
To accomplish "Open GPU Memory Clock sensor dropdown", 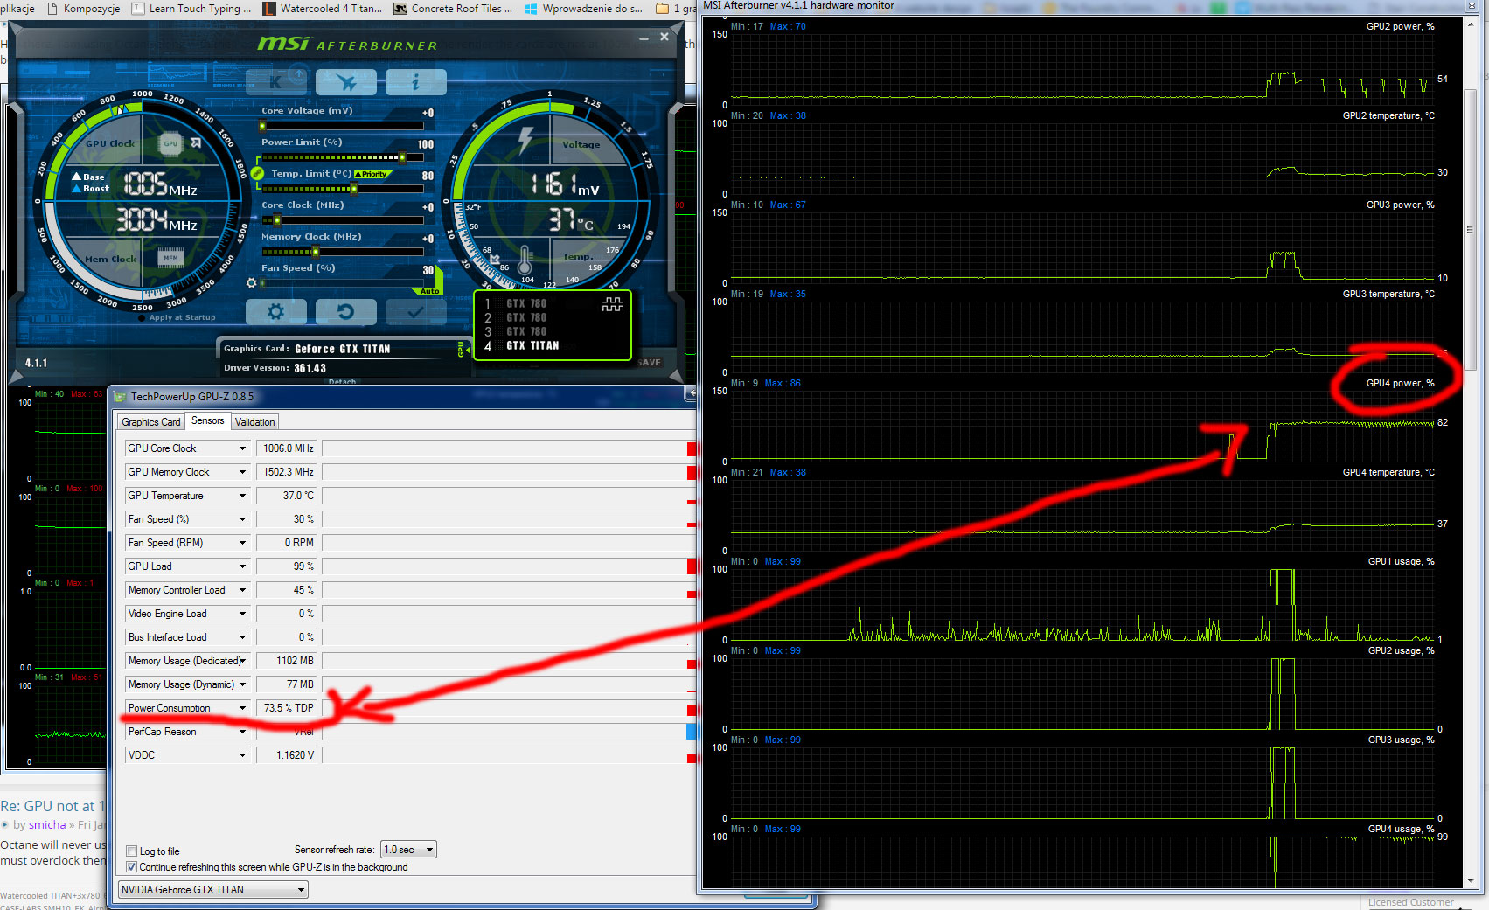I will 242,472.
